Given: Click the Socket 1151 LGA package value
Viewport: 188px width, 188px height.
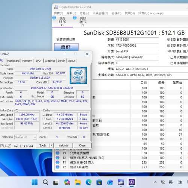Looking at the screenshot, I should pyautogui.click(x=40, y=78).
